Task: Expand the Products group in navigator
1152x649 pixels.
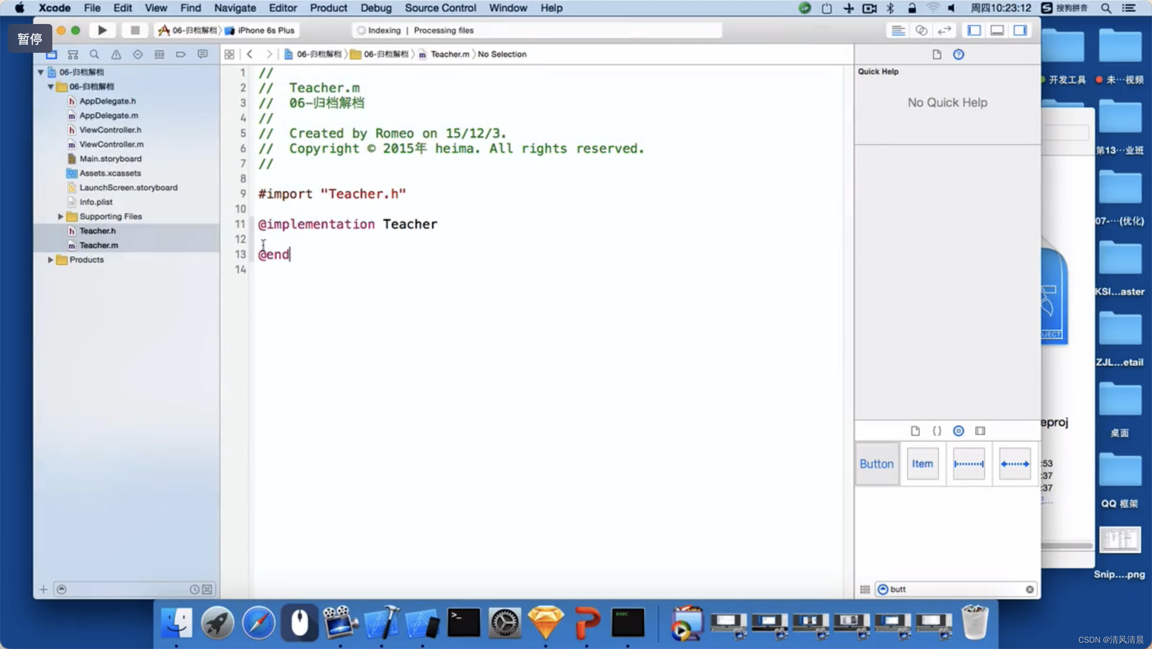Action: [49, 260]
